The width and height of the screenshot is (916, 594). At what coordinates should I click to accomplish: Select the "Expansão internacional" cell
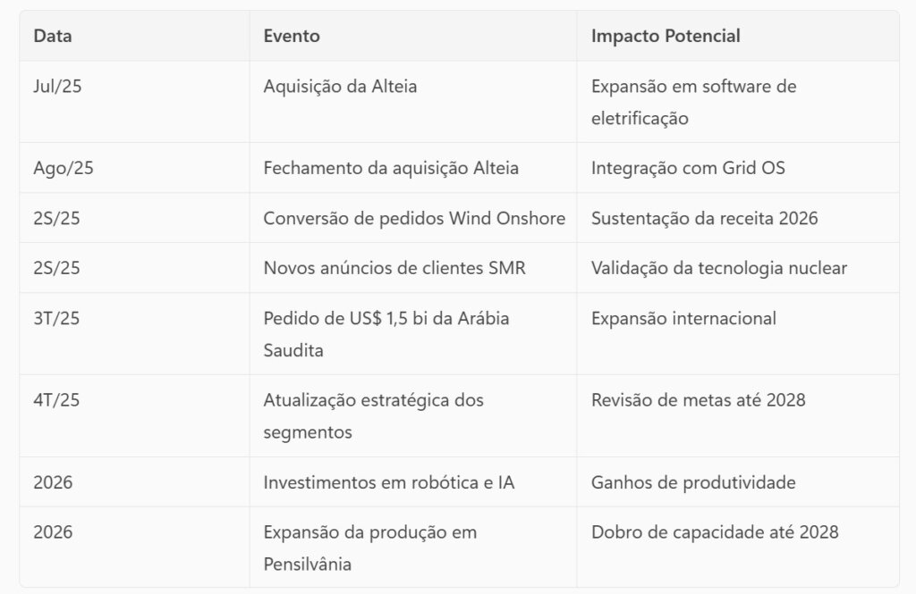[x=683, y=319]
